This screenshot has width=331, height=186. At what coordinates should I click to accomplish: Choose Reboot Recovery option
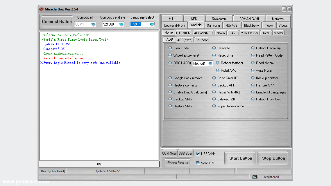point(253,48)
